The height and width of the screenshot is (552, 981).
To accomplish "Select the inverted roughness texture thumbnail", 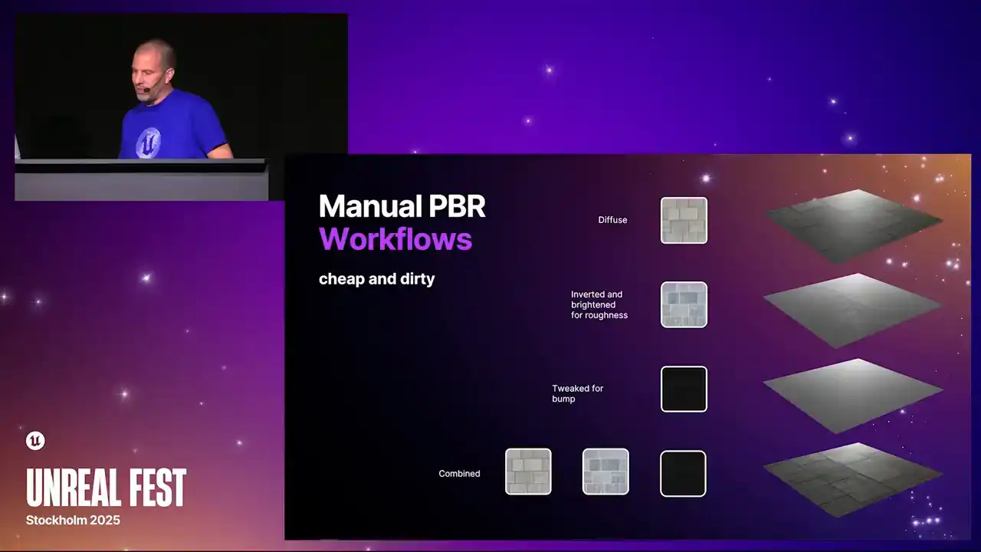I will [684, 305].
